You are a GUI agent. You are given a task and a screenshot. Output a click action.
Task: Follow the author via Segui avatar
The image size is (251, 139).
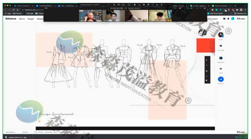221,34
